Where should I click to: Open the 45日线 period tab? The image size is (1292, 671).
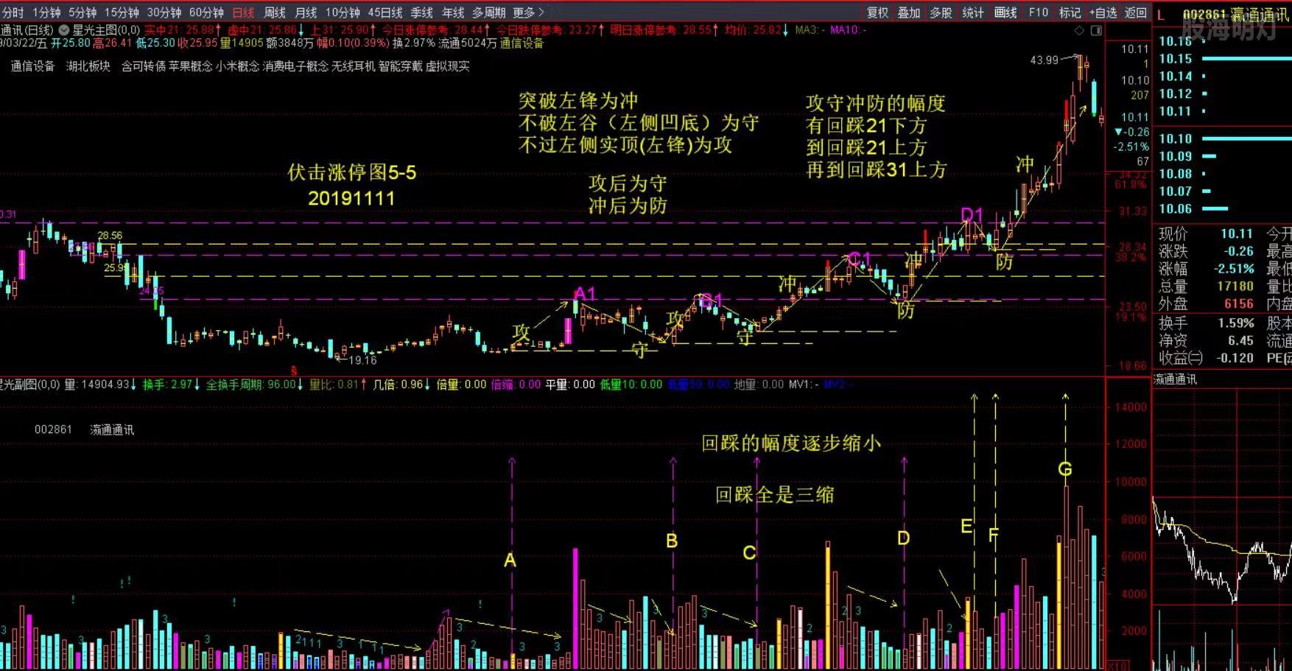coord(385,13)
